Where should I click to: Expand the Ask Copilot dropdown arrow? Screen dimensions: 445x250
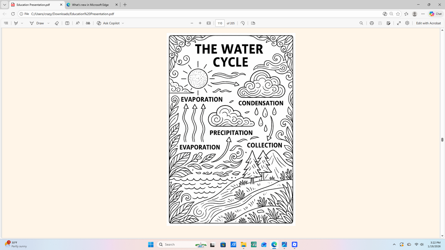pos(123,23)
